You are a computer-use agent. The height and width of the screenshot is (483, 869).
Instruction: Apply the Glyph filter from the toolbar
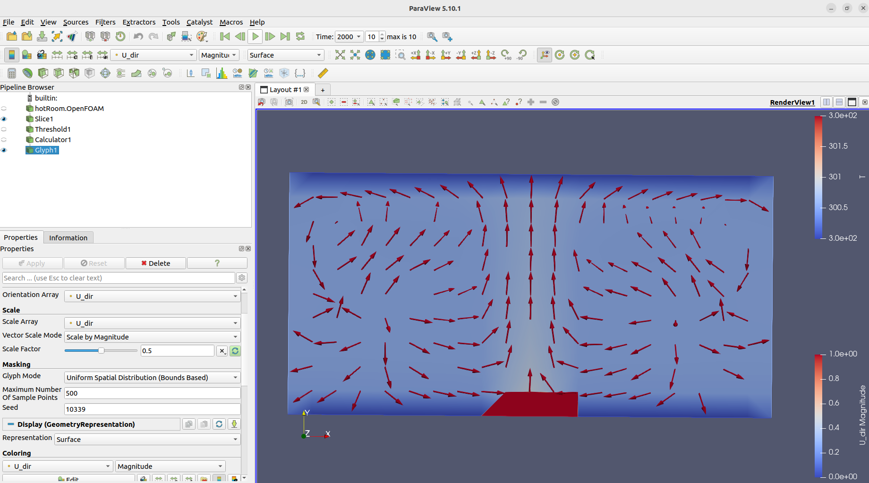pos(105,73)
